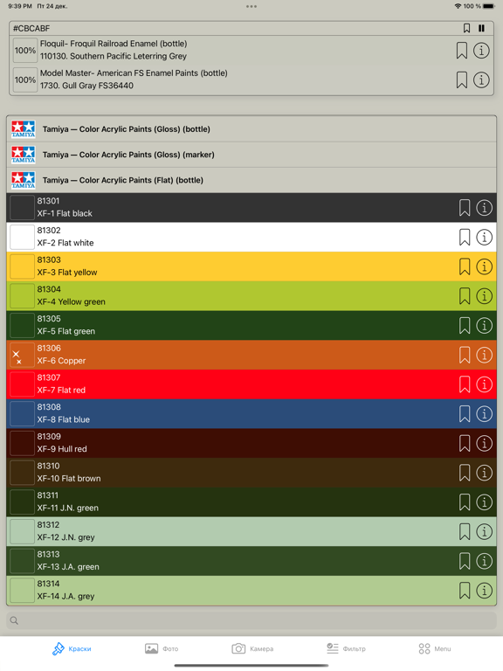Select the 81310 XF-10 Flat brown row text
Viewport: 503px width, 671px height.
coord(69,473)
